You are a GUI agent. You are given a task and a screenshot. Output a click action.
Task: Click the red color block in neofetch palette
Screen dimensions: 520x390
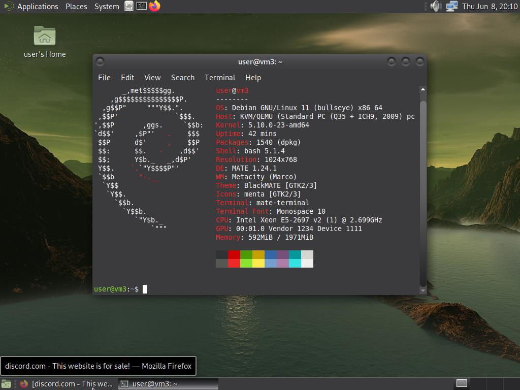234,254
